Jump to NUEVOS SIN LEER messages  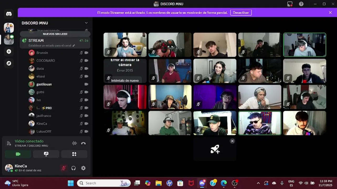[x=55, y=34]
